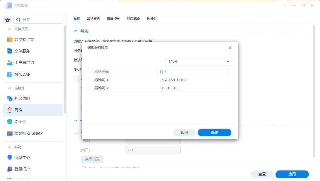Click the home icon in sidebar

[x=8, y=20]
